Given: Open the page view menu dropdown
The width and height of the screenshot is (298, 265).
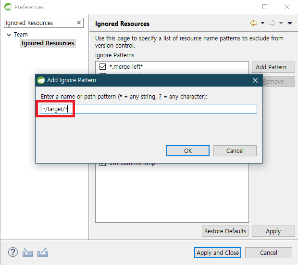Looking at the screenshot, I should click(x=290, y=23).
